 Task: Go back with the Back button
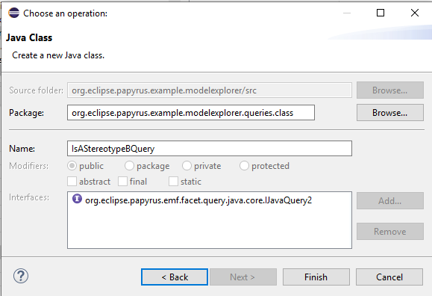click(x=175, y=277)
